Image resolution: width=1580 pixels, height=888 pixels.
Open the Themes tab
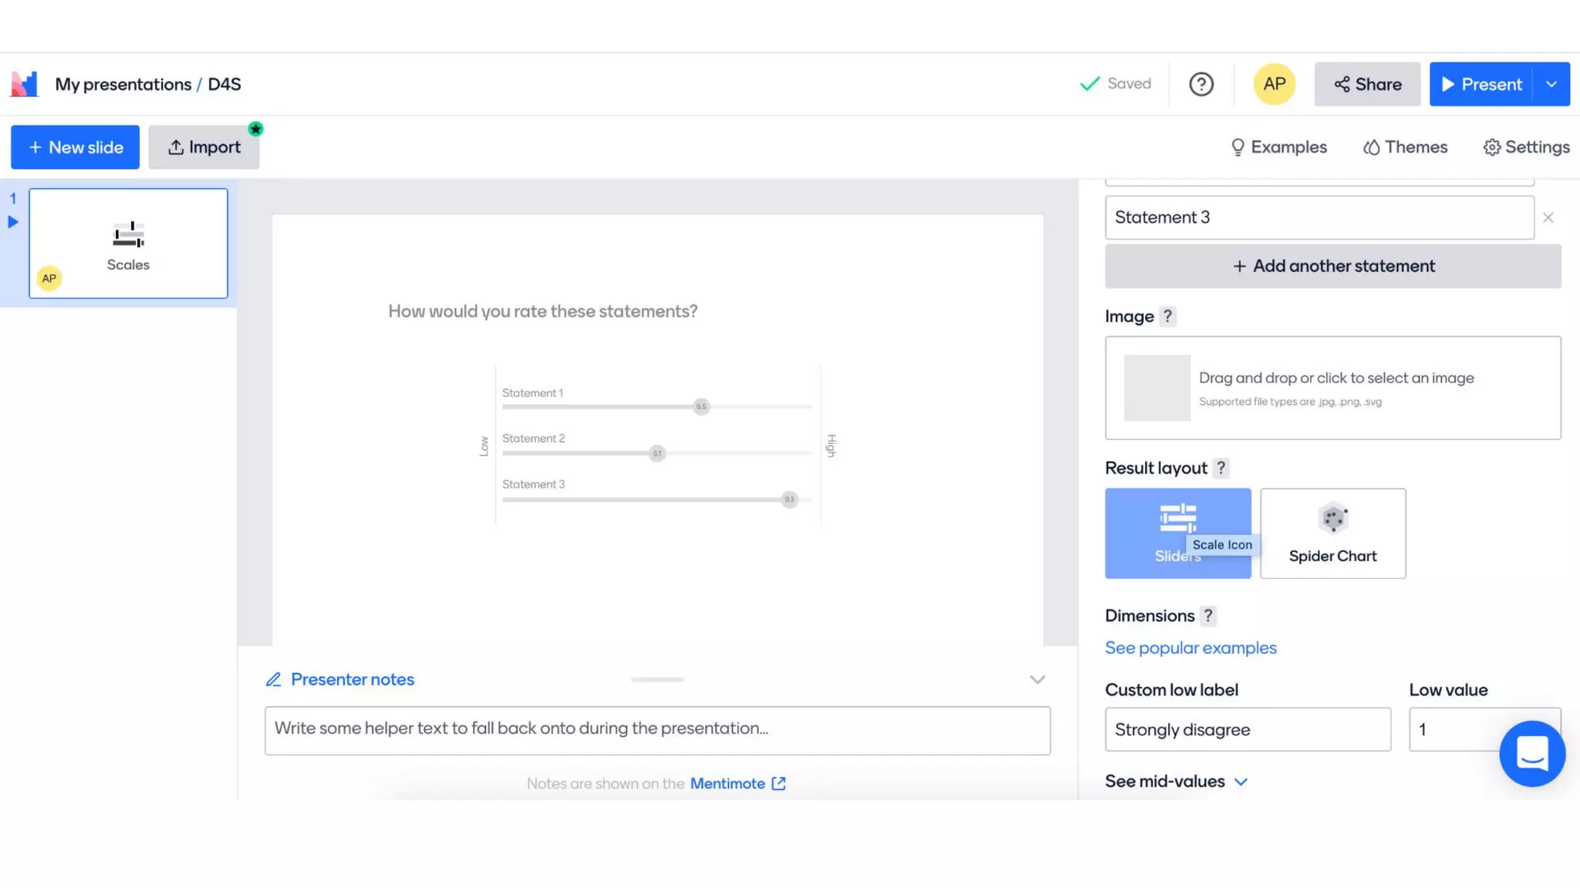(1405, 147)
